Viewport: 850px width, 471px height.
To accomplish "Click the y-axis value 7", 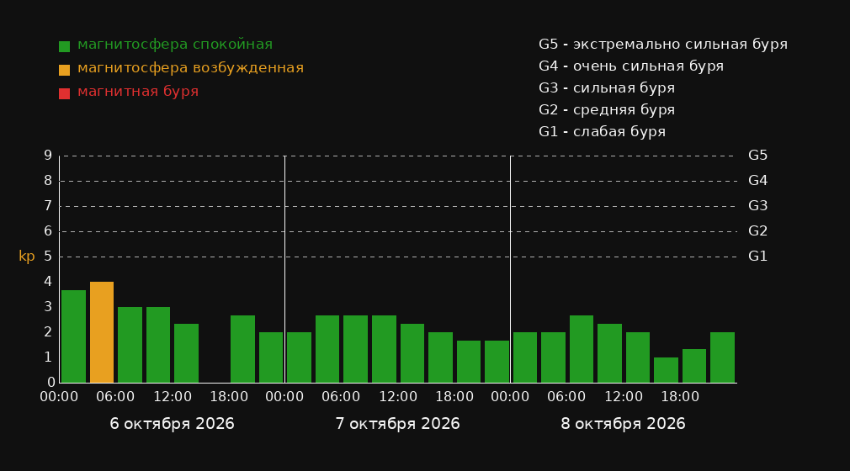I will [48, 206].
